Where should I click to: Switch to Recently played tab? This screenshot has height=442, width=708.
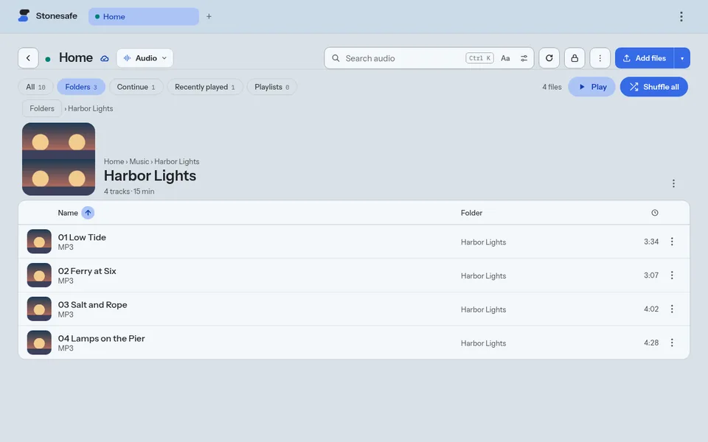[205, 87]
